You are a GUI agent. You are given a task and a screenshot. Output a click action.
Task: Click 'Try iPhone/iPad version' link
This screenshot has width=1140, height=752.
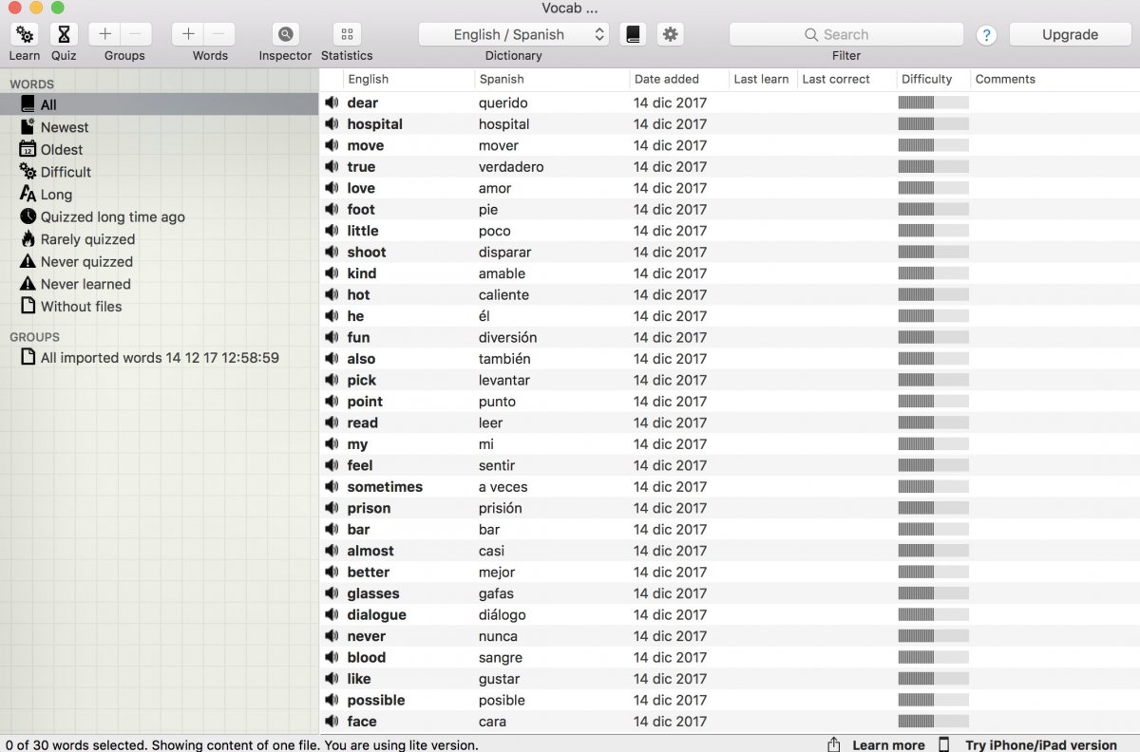(x=1041, y=745)
